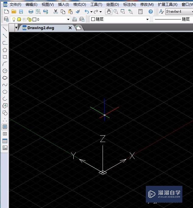Select the Polygon tool
Image resolution: width=193 pixels, height=208 pixels.
(x=5, y=50)
